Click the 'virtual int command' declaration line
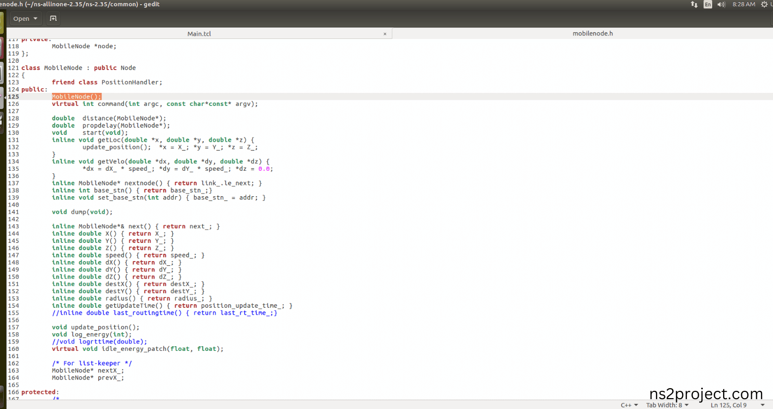Image resolution: width=773 pixels, height=409 pixels. (155, 104)
